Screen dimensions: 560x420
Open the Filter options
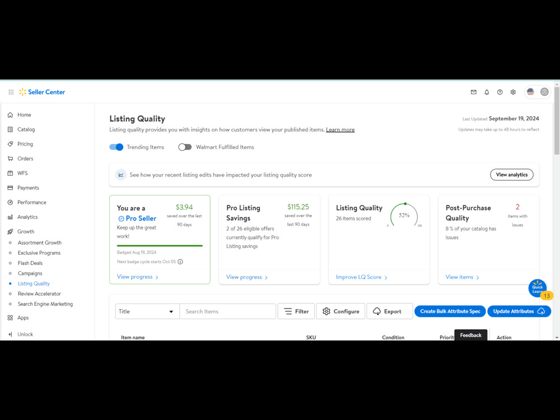pyautogui.click(x=296, y=311)
